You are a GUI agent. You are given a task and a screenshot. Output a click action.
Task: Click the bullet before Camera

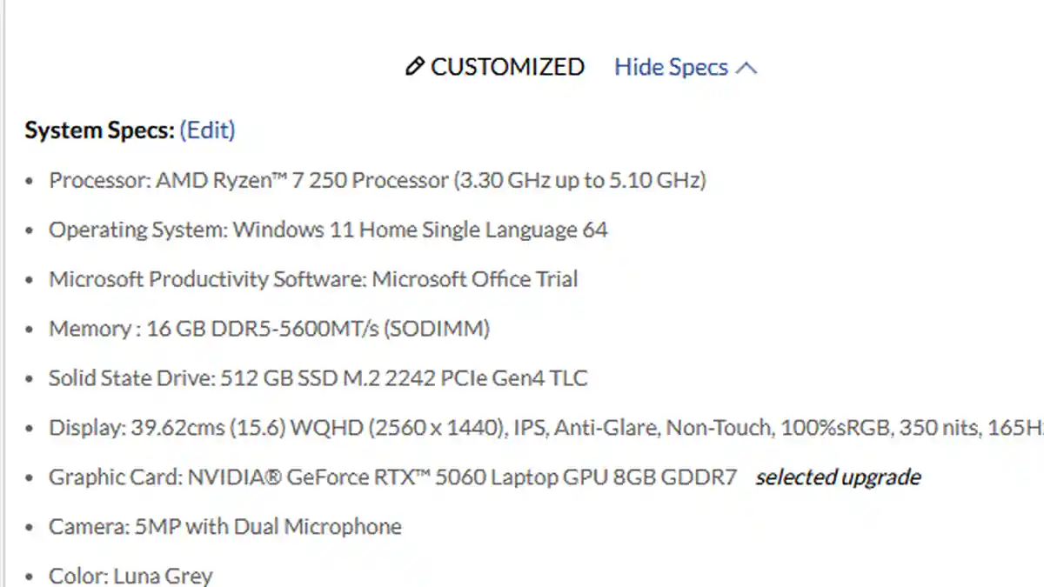click(30, 528)
